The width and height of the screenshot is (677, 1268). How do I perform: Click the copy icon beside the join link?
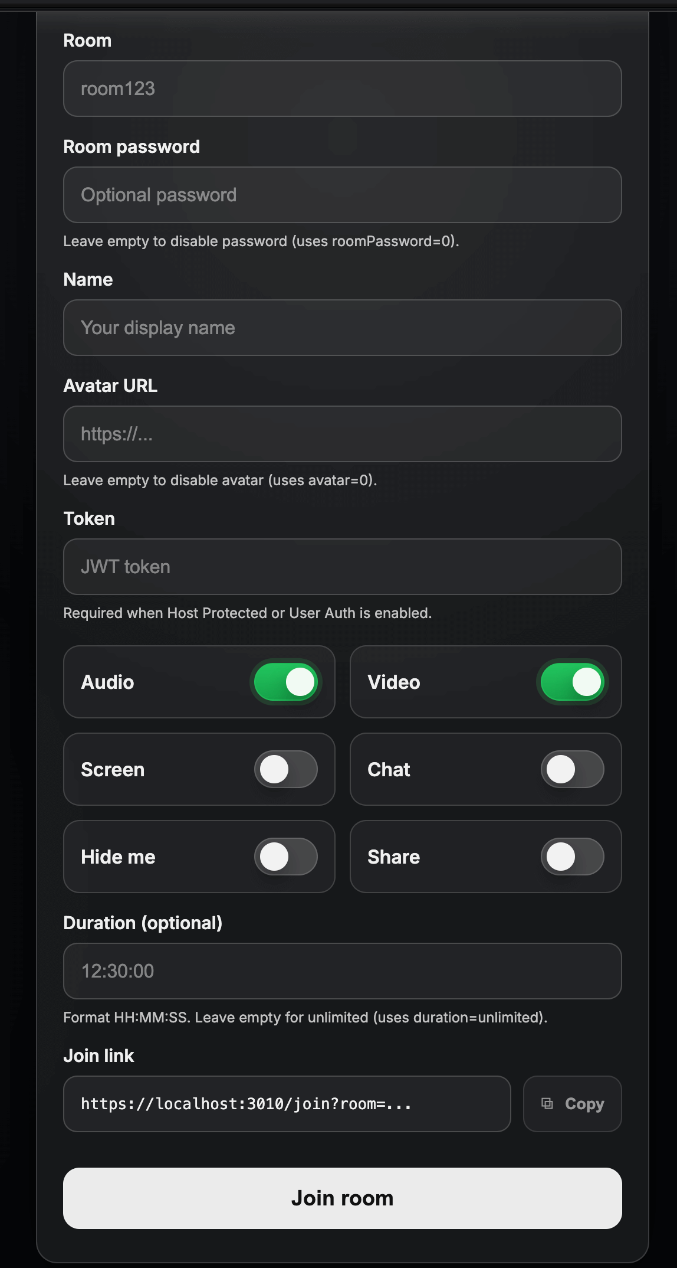(547, 1103)
